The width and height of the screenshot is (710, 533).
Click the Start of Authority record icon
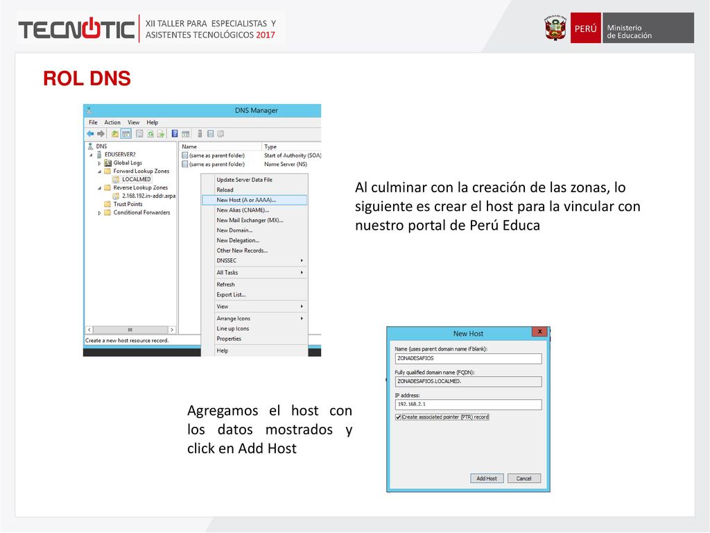(x=184, y=155)
